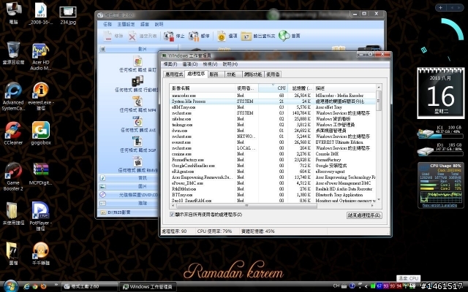468x292 pixels.
Task: Open the MP3 file icon on the desktop
Action: tap(41, 13)
